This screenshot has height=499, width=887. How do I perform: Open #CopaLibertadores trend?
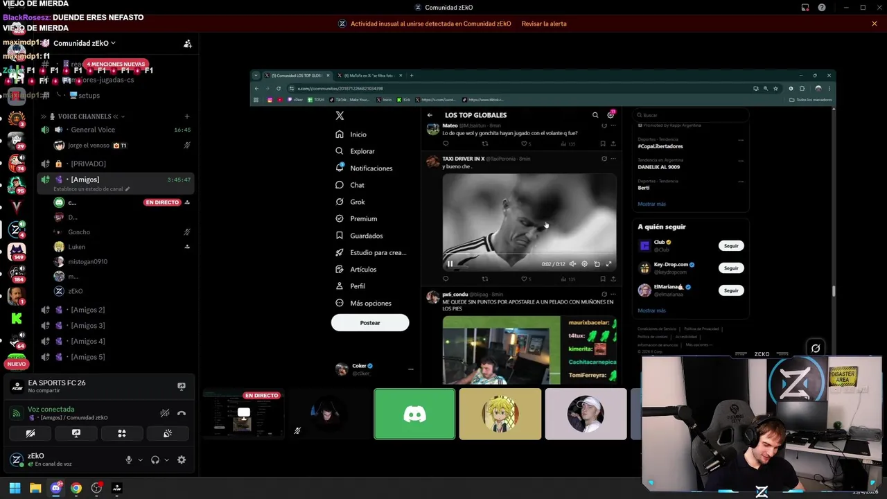click(x=660, y=146)
